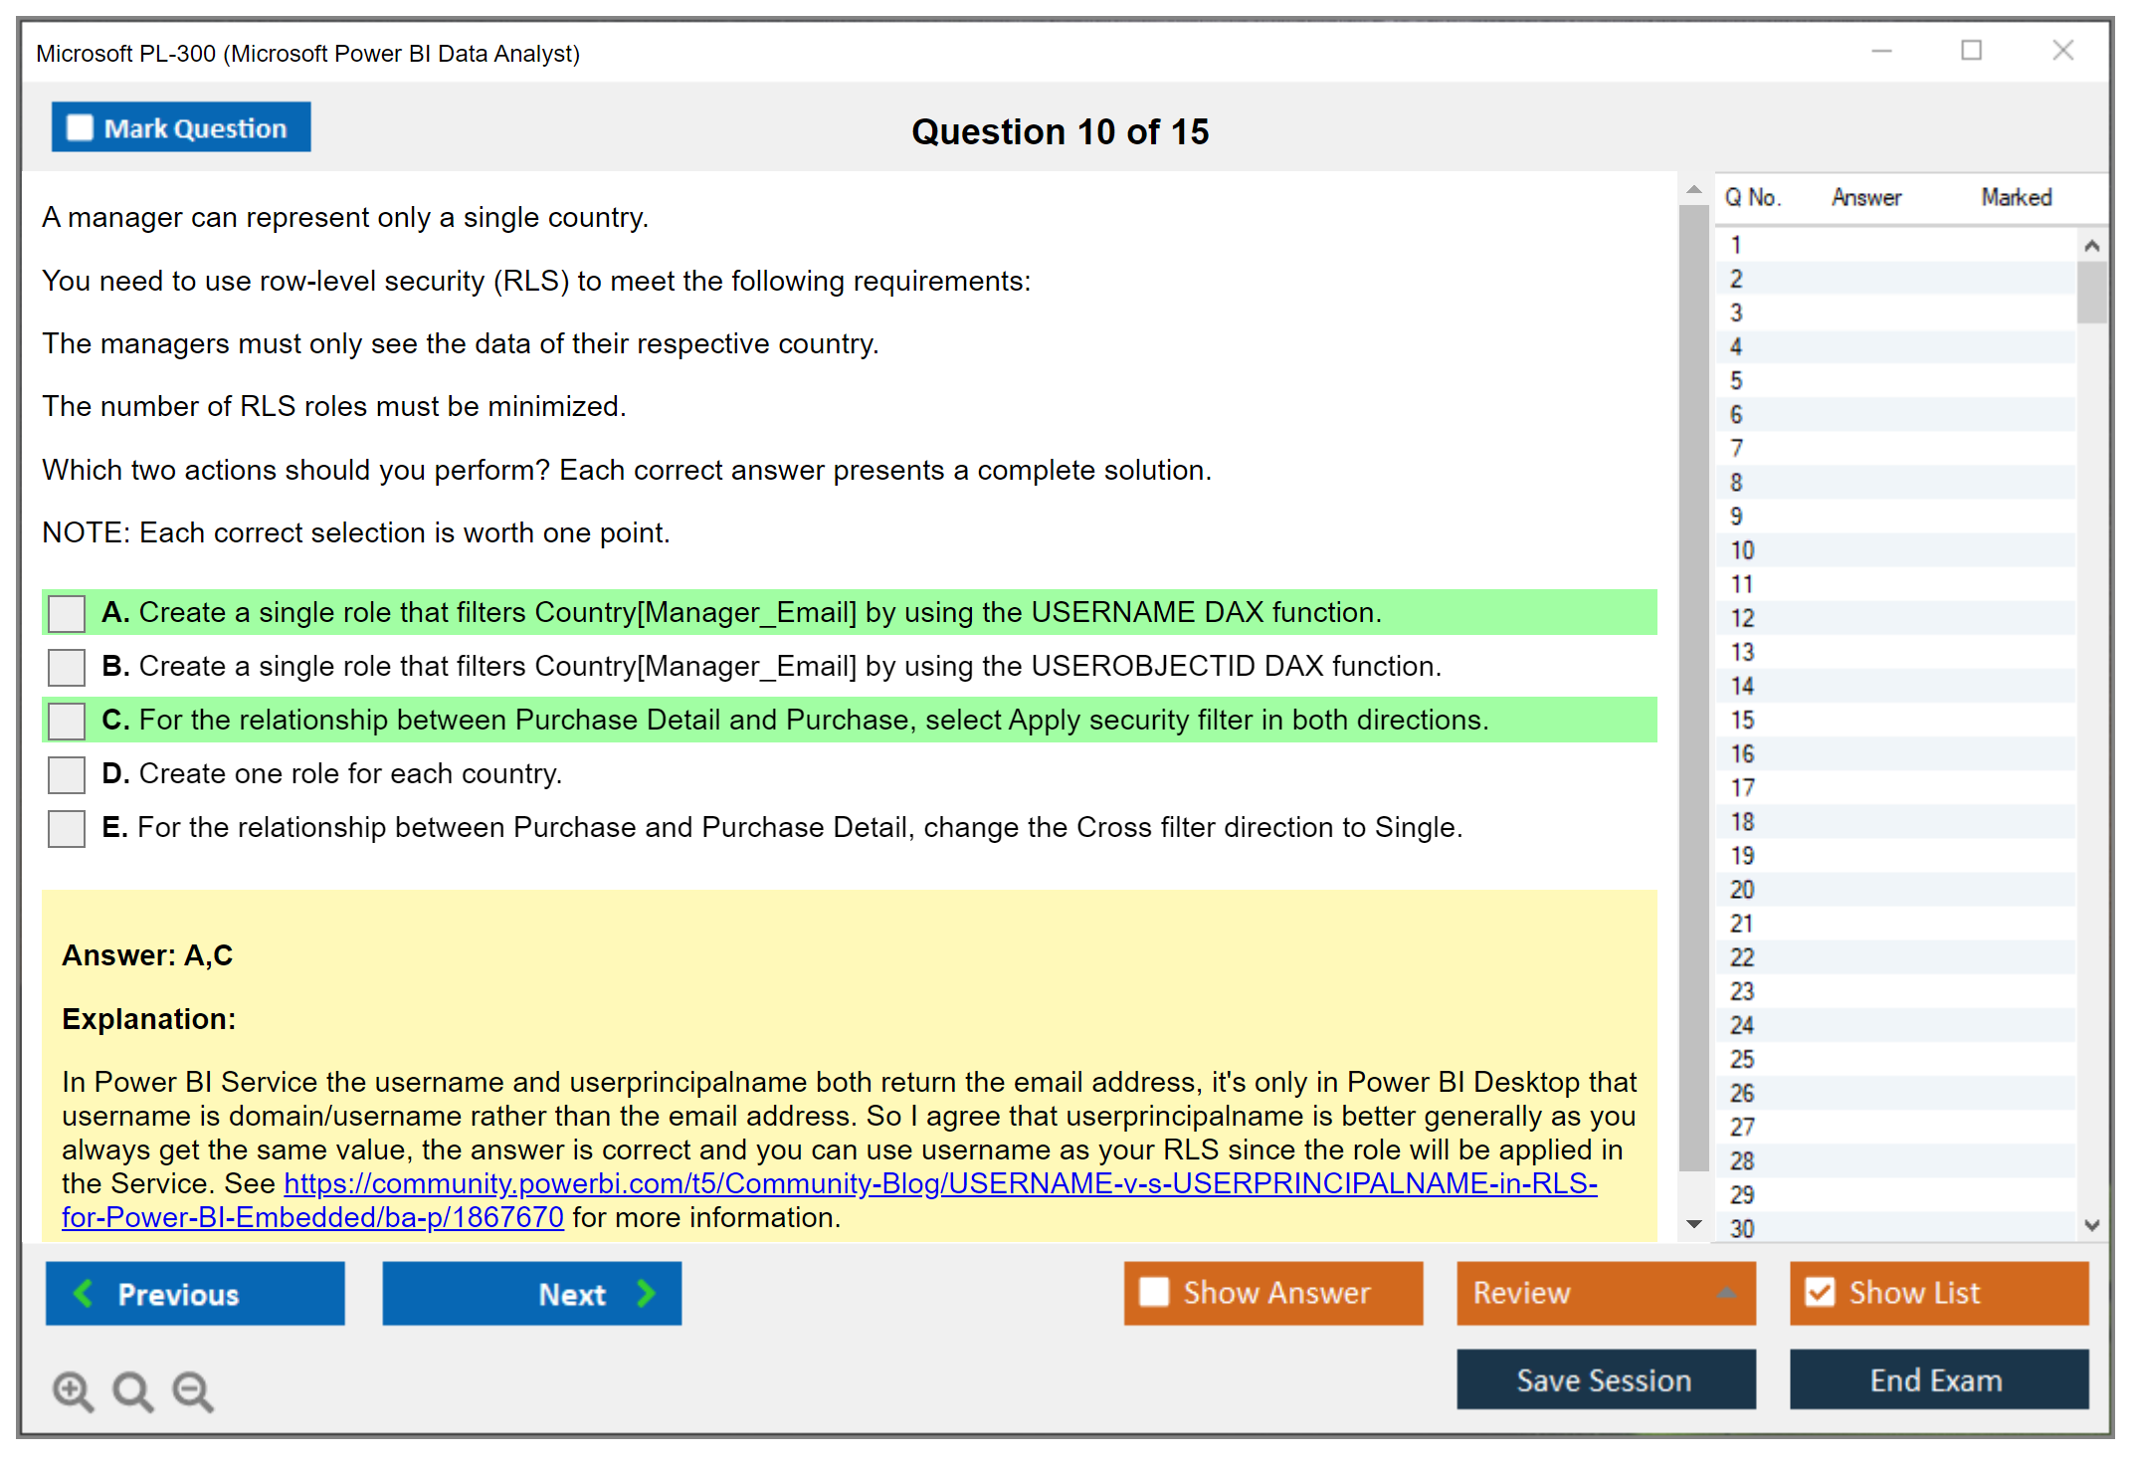
Task: Click the zoom out magnifier icon
Action: (x=193, y=1390)
